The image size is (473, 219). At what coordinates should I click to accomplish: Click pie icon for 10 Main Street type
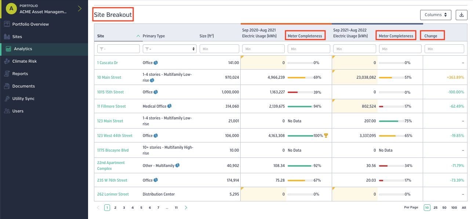(152, 80)
